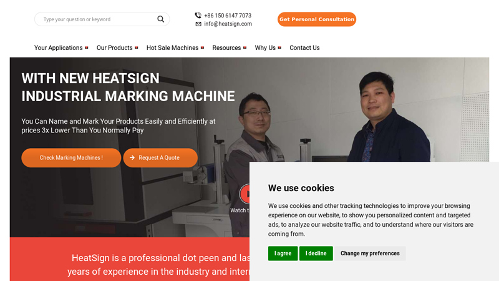Call phone number +86 150 6147 7073
This screenshot has height=281, width=499.
point(228,15)
